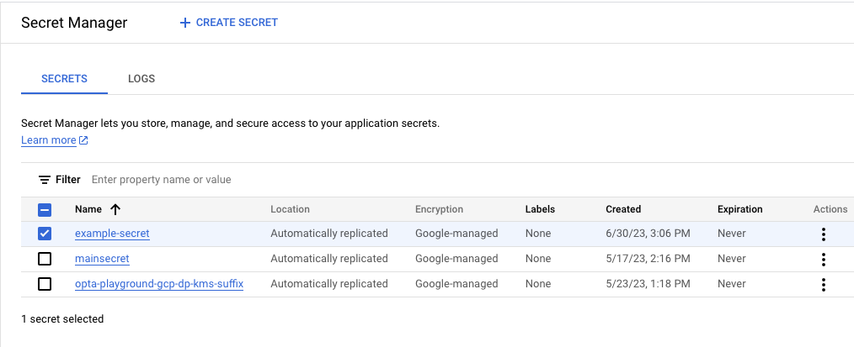Tick the opta-playground-gcp-dp-kms-suffix checkbox
This screenshot has height=347, width=854.
(x=45, y=284)
